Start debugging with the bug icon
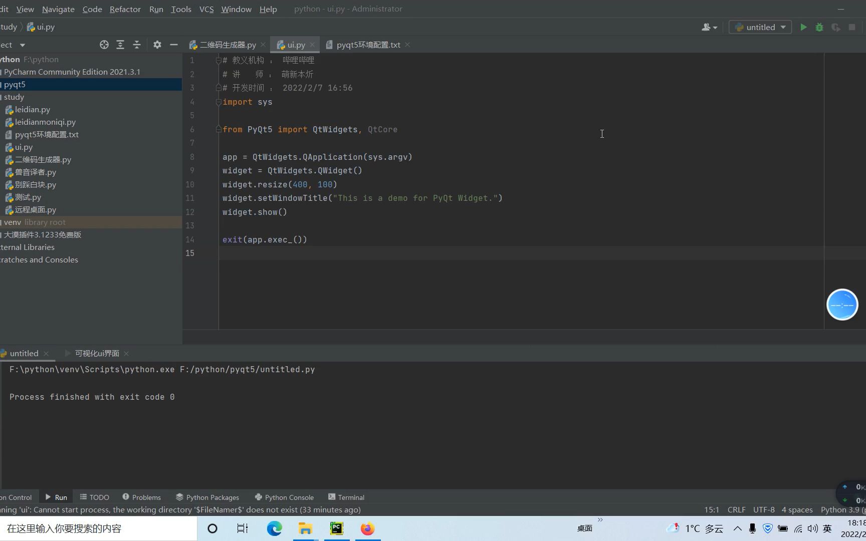This screenshot has width=866, height=541. (x=819, y=27)
